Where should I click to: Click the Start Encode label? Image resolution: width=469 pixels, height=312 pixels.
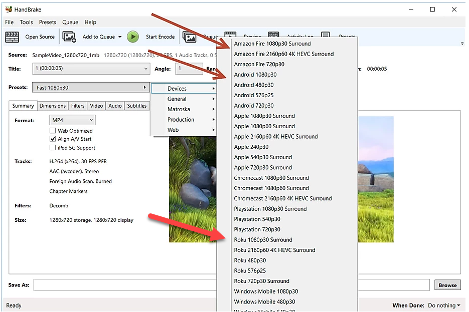coord(161,37)
